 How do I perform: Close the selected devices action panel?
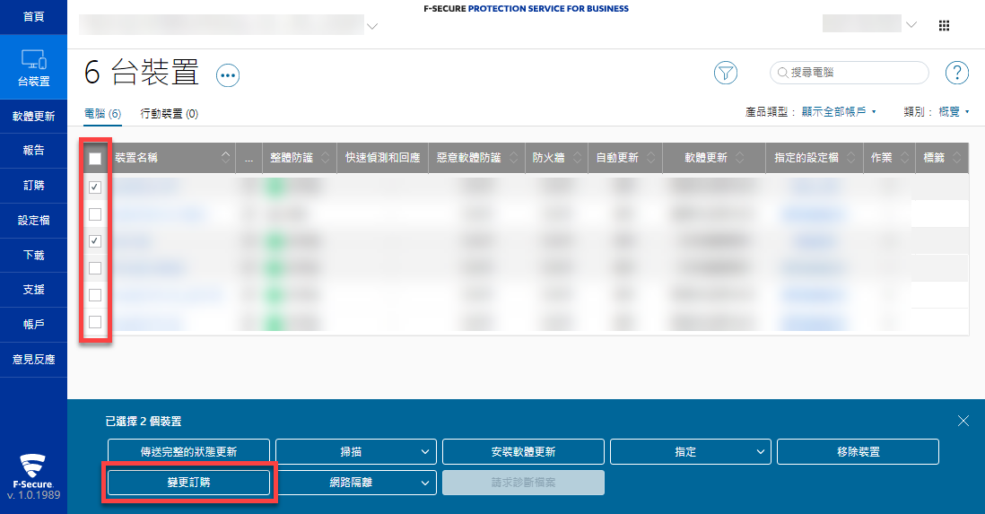point(963,421)
